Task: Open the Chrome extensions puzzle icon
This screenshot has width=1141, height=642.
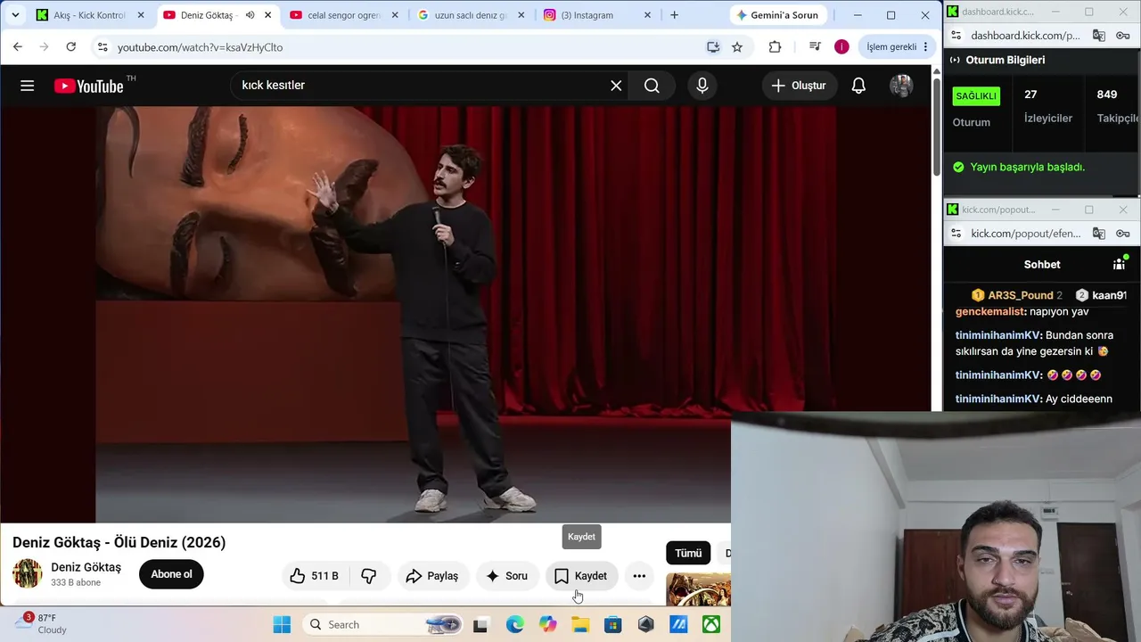Action: point(775,47)
